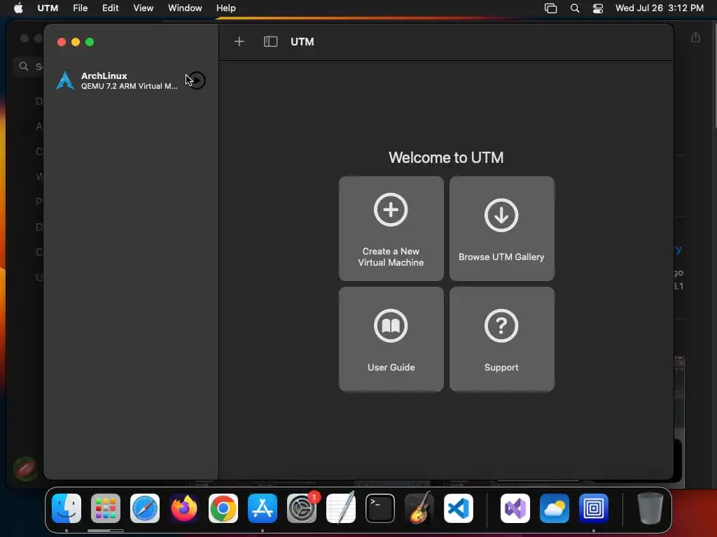Viewport: 717px width, 537px height.
Task: Open the User Guide tile
Action: tap(391, 339)
